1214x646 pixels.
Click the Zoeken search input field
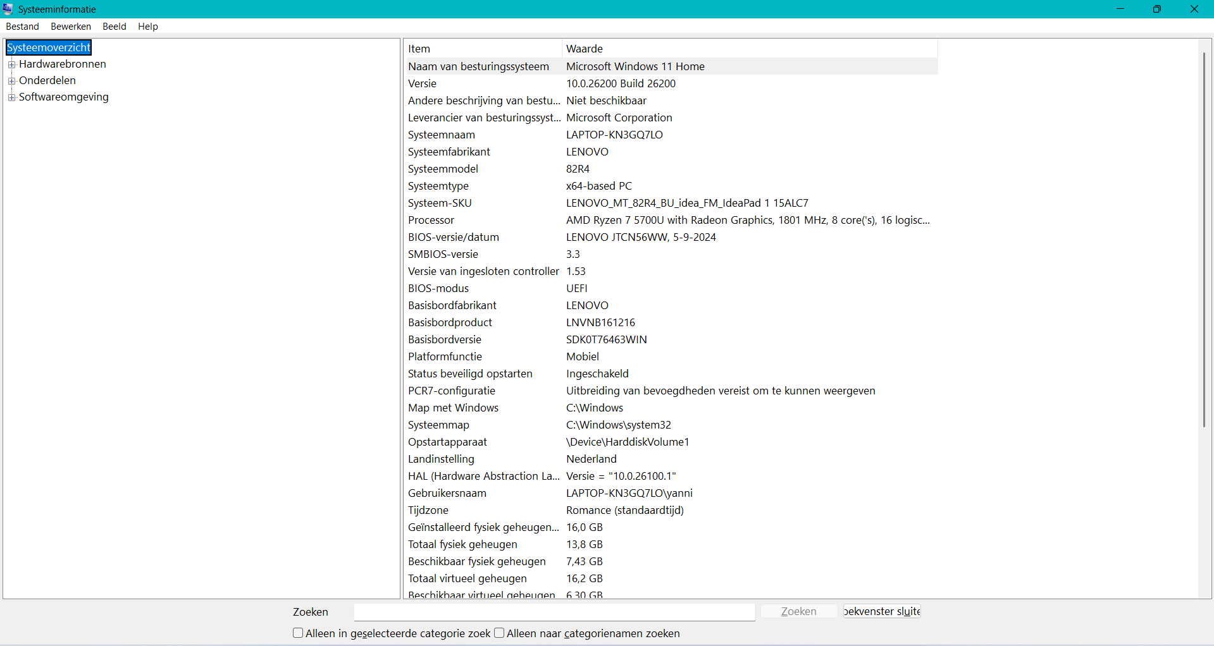click(x=554, y=612)
